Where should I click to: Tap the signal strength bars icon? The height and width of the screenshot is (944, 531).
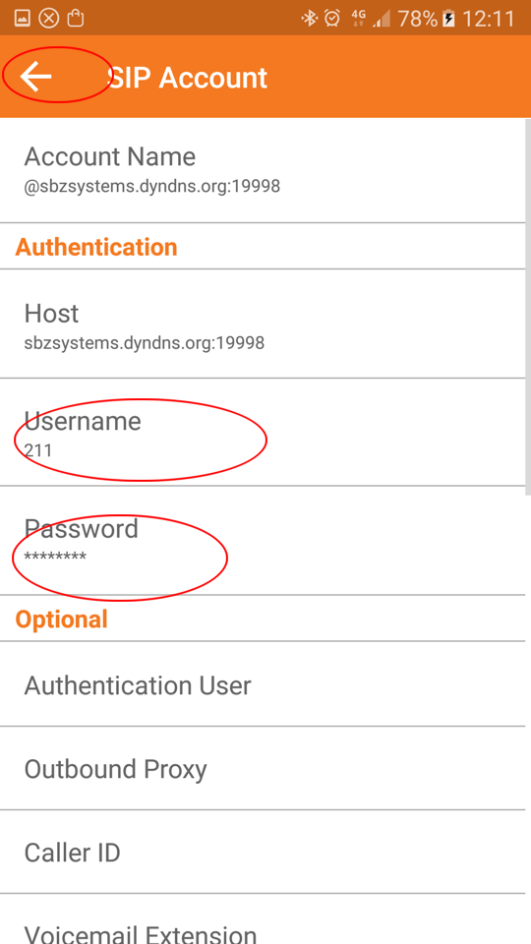[382, 20]
